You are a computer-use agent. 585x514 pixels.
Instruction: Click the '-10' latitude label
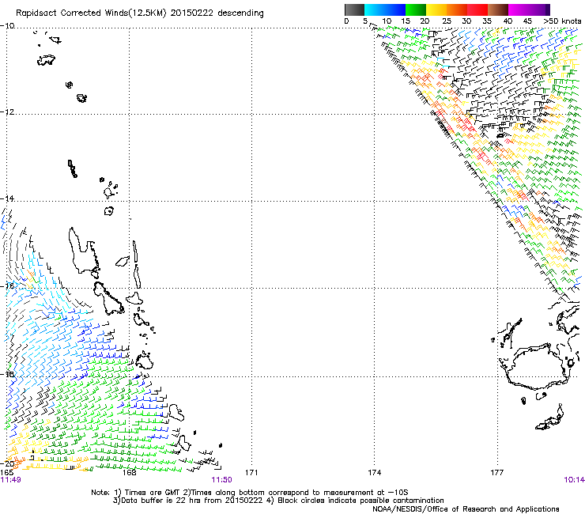[7, 26]
